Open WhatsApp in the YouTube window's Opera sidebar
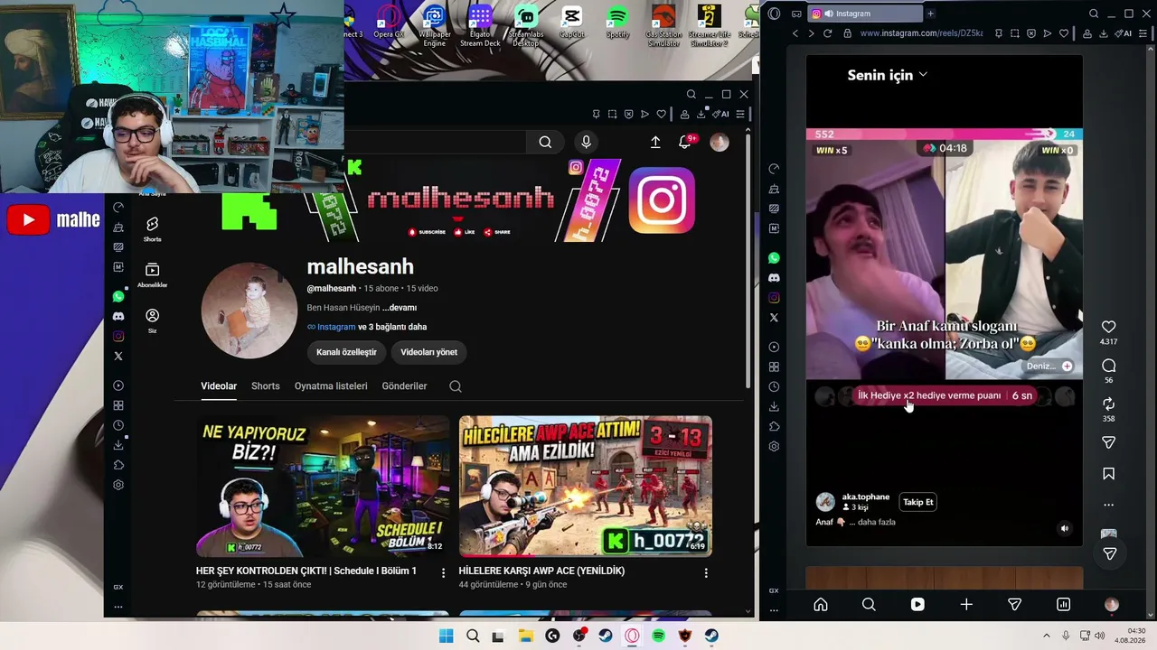Screen dimensions: 1157x650 [118, 296]
